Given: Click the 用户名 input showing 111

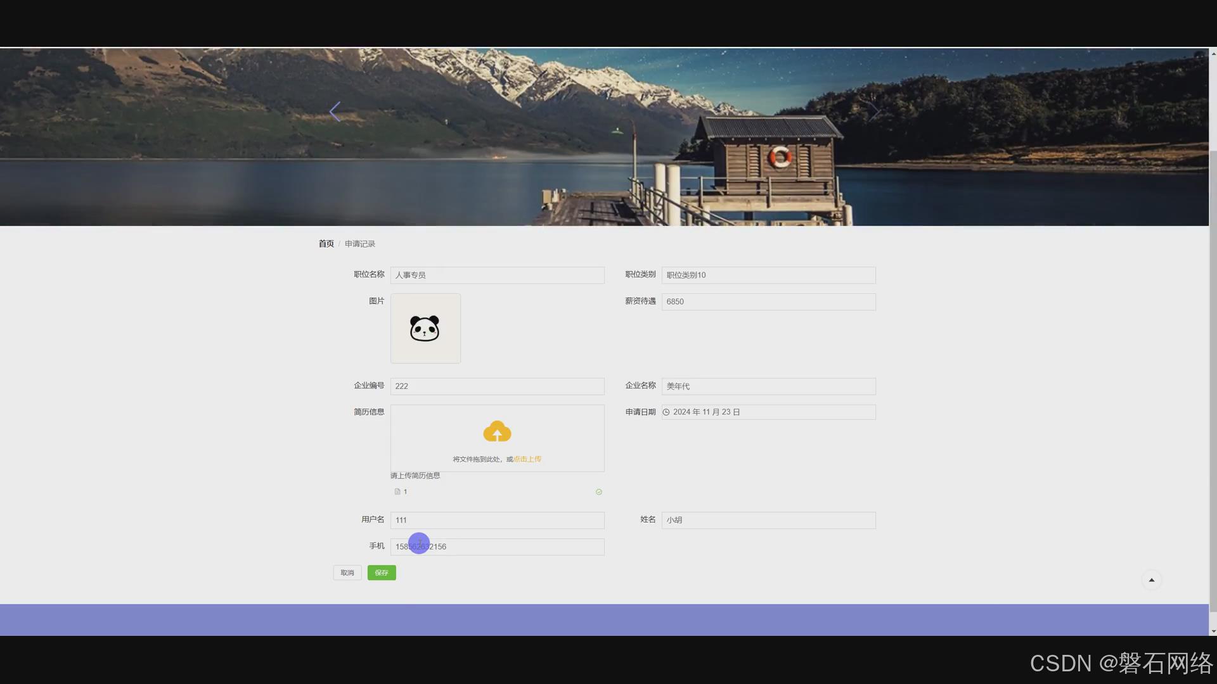Looking at the screenshot, I should [497, 520].
